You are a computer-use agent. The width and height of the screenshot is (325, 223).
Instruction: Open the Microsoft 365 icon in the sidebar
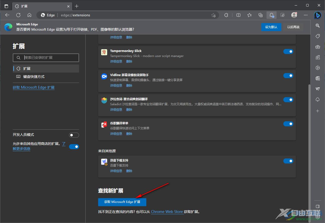318,68
